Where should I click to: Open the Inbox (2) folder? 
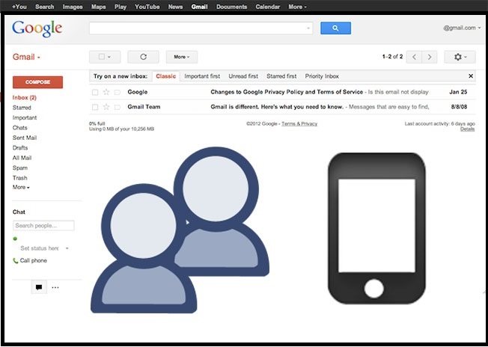tap(24, 98)
